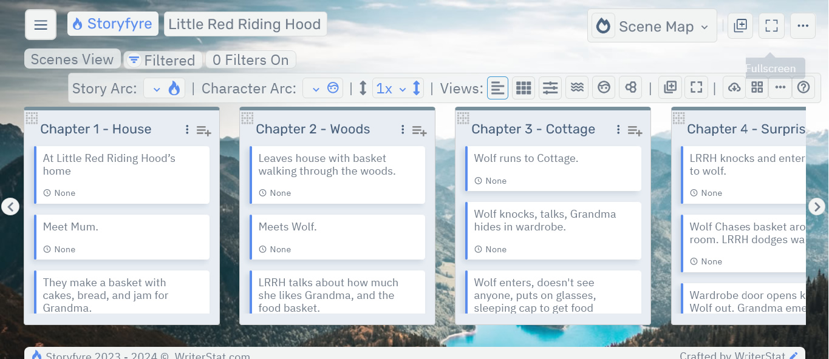Switch to grid view layout

click(523, 87)
